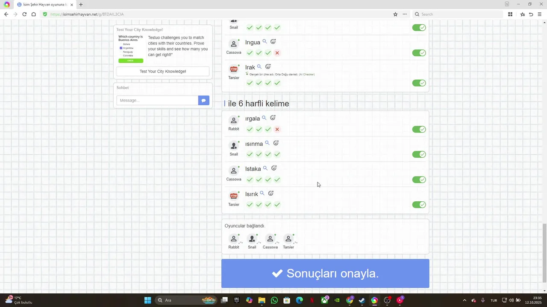Viewport: 547px width, 307px height.
Task: Click Rabbit avatar in connected players
Action: [234, 239]
